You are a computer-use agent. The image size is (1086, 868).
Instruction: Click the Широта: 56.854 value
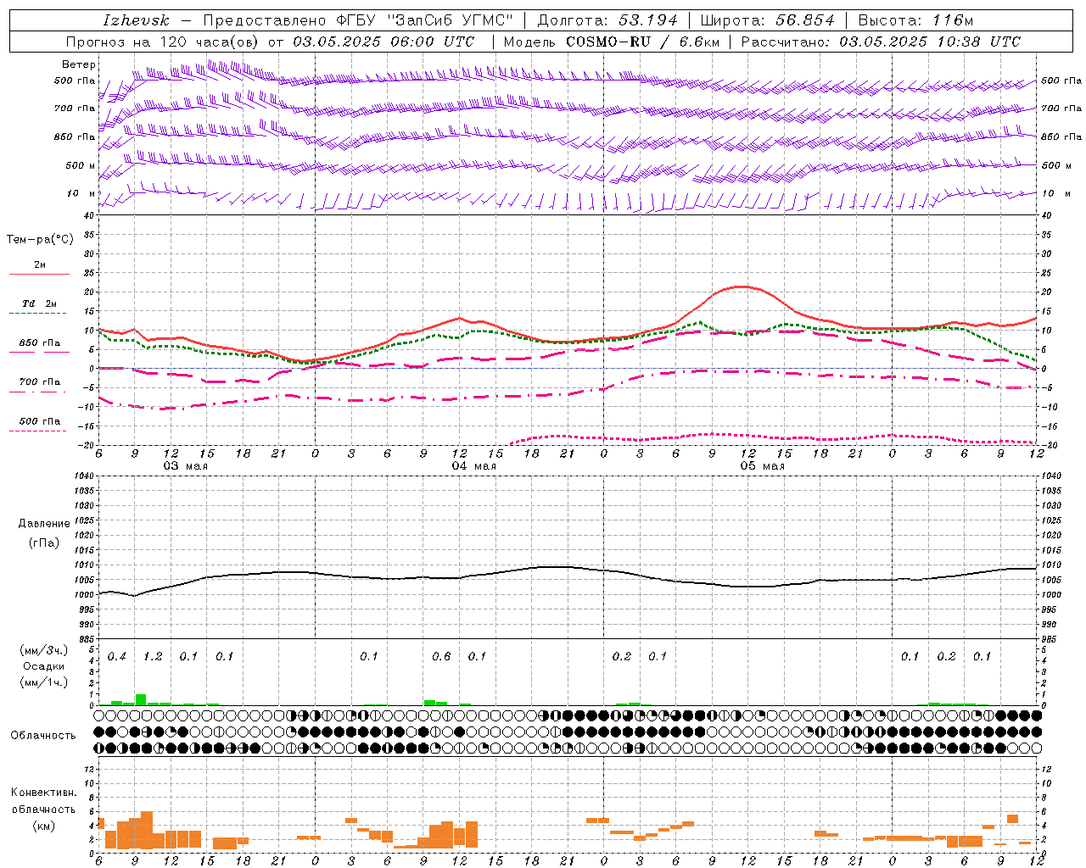(x=767, y=20)
